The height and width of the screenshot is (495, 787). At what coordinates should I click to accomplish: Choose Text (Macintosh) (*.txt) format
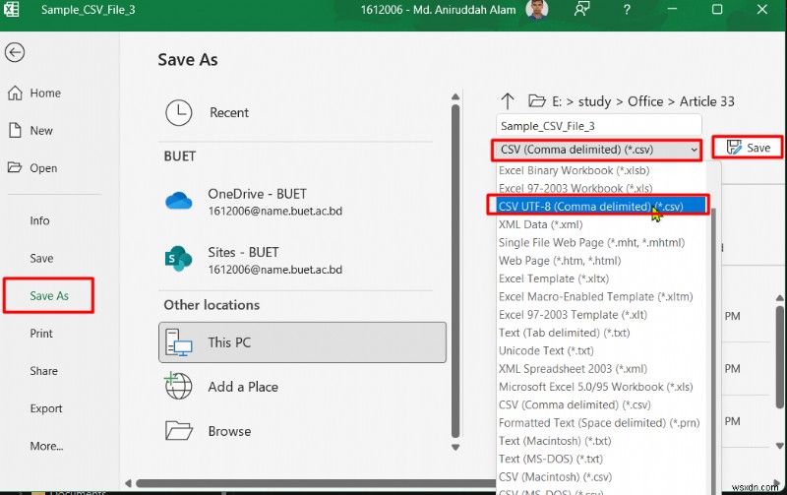(x=555, y=441)
